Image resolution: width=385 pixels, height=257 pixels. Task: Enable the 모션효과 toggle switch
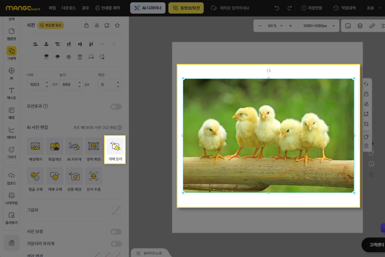point(116,107)
